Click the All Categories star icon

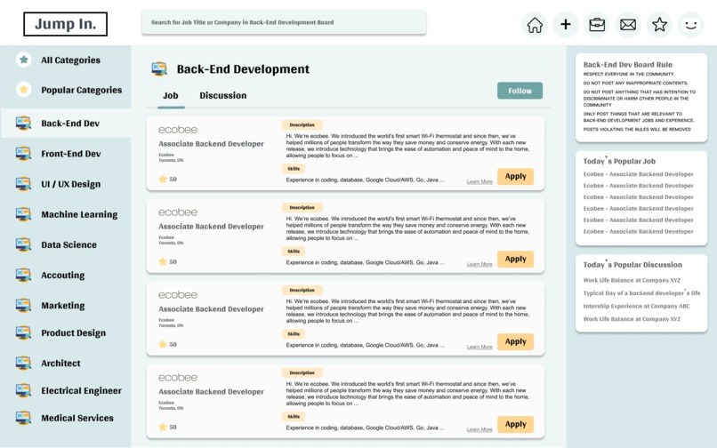(24, 60)
